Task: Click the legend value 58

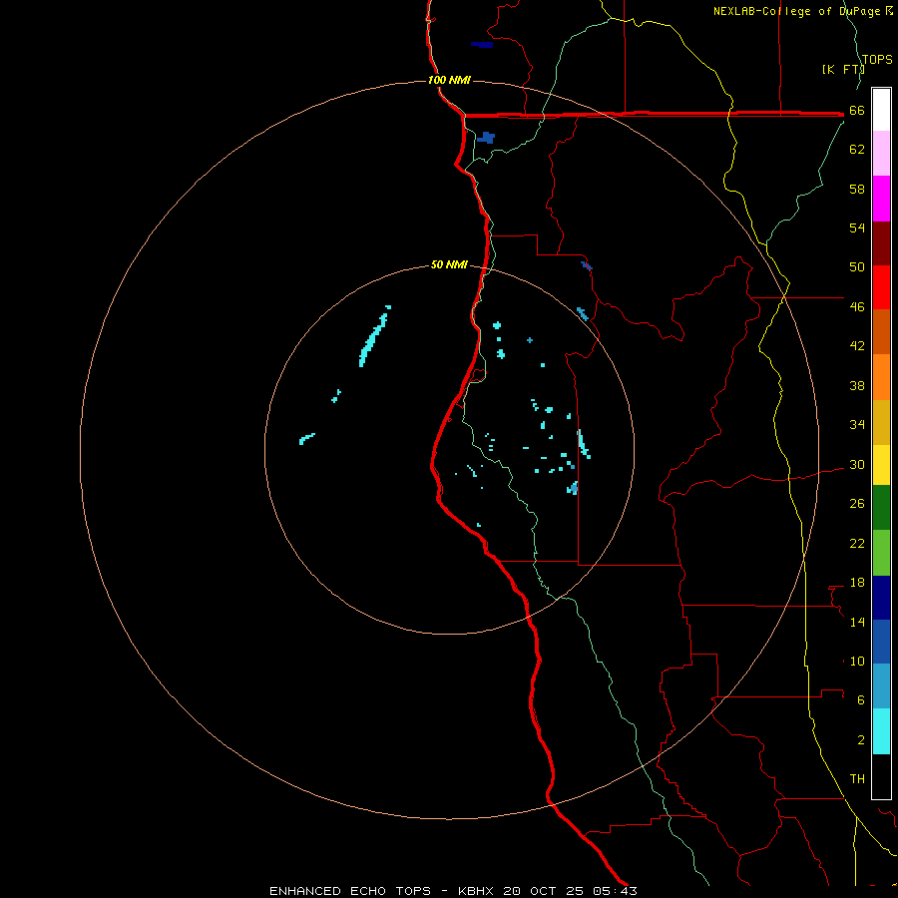Action: (857, 189)
